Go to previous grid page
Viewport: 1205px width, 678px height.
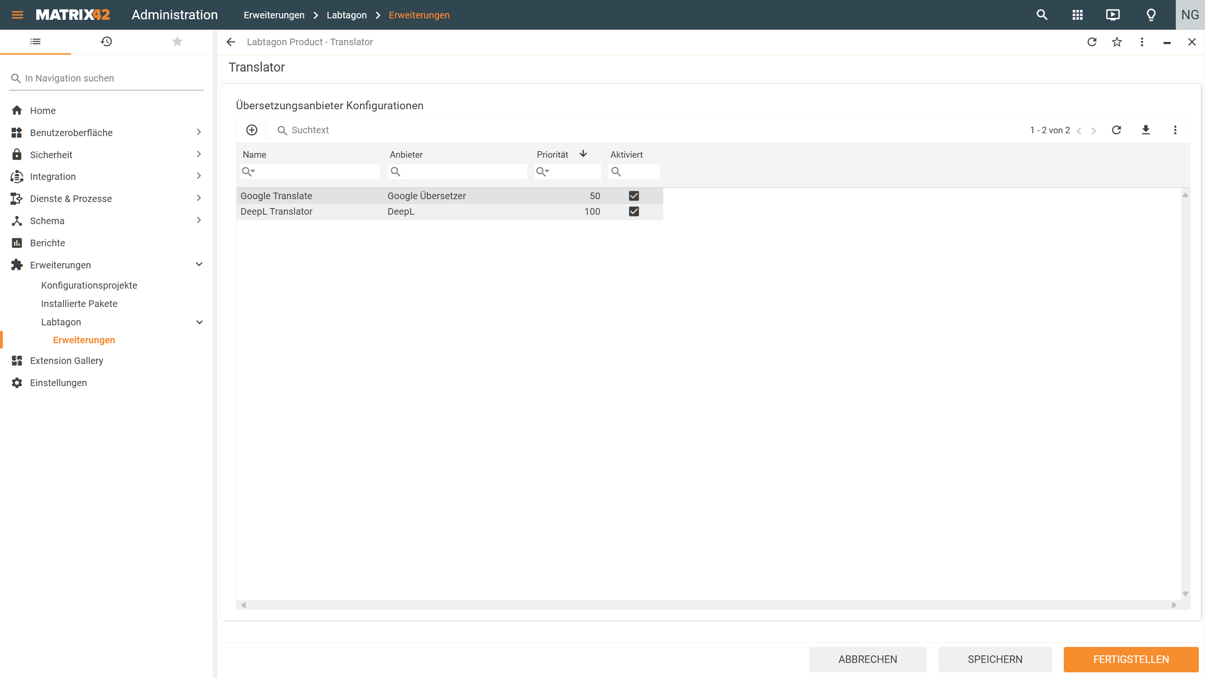(x=1079, y=131)
